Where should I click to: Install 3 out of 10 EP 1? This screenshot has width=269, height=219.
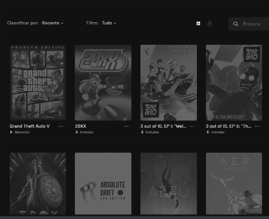coord(150,132)
